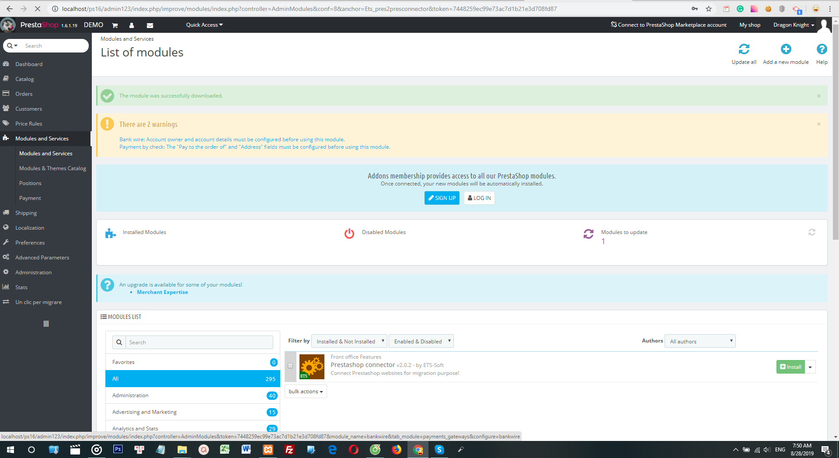Open the customers person icon in header
Image resolution: width=839 pixels, height=458 pixels.
(x=132, y=25)
